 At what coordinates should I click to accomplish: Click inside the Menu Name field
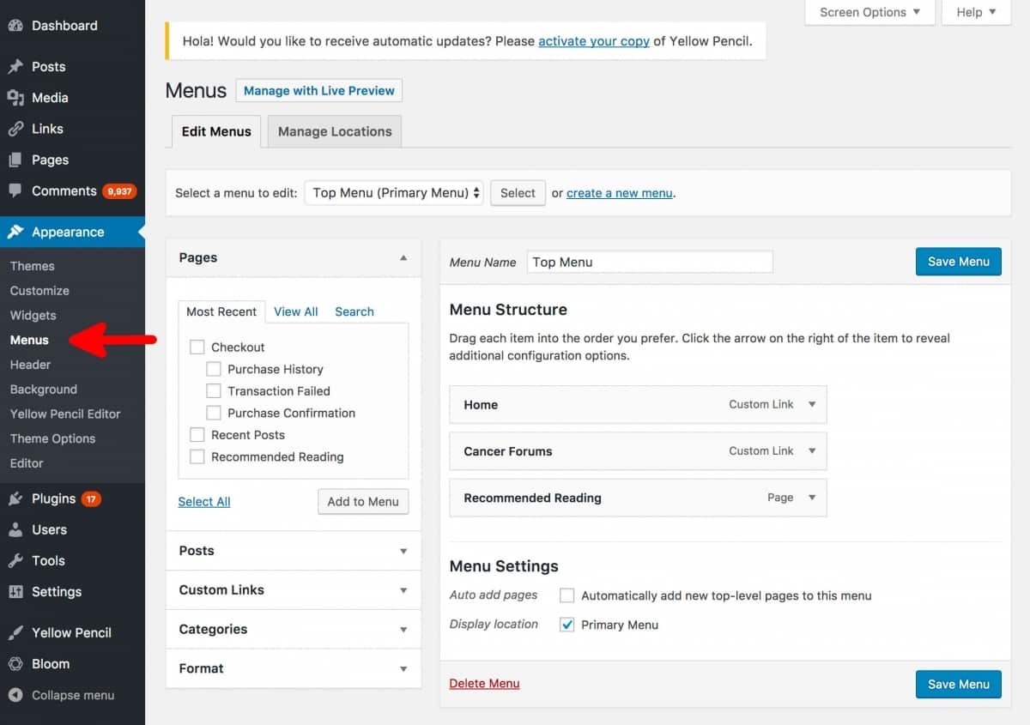(x=650, y=262)
